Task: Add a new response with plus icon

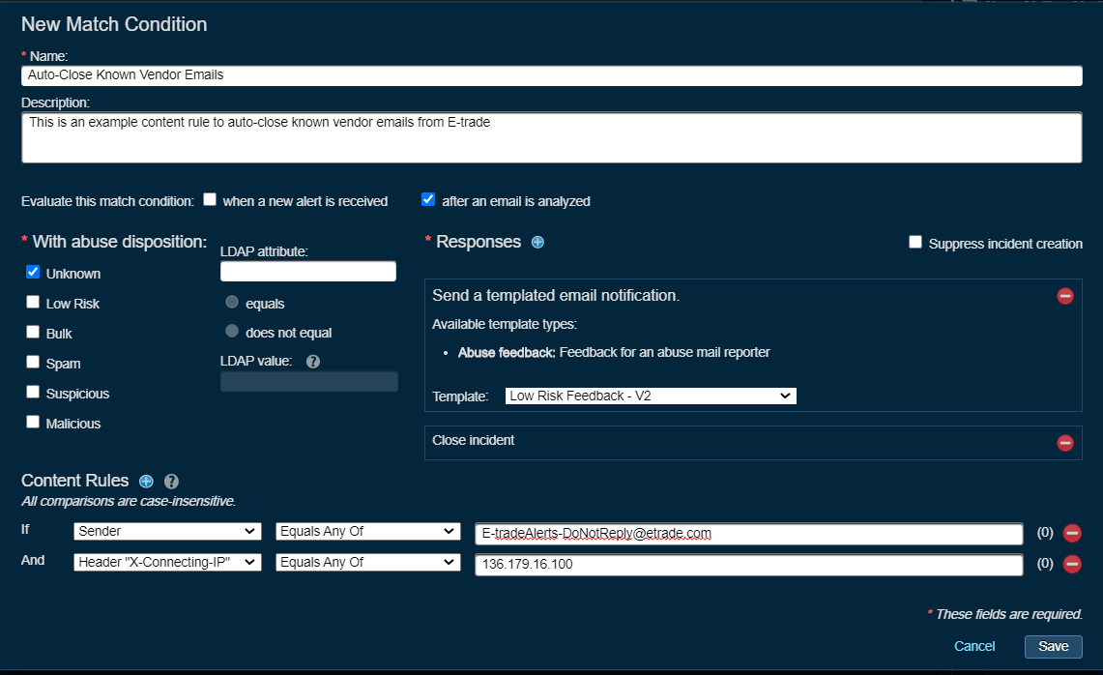Action: 537,242
